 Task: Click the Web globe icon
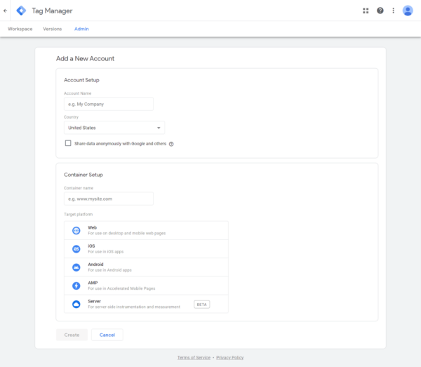(76, 231)
